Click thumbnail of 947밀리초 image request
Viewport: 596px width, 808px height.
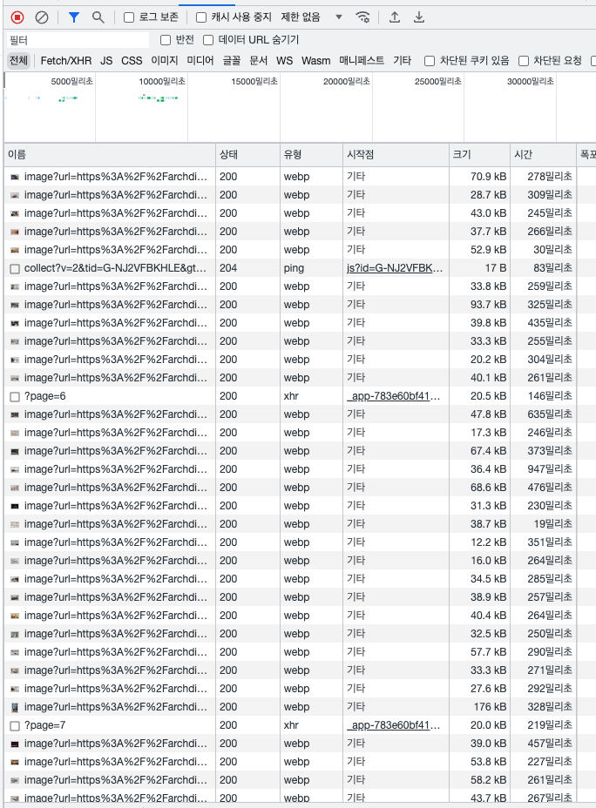tap(15, 469)
